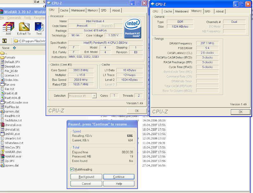Select Zip.SFX file icon

pos(2,161)
